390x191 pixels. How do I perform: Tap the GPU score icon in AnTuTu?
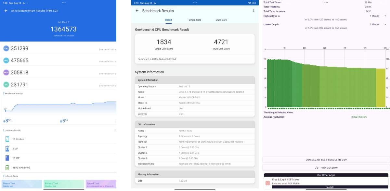tap(6, 60)
